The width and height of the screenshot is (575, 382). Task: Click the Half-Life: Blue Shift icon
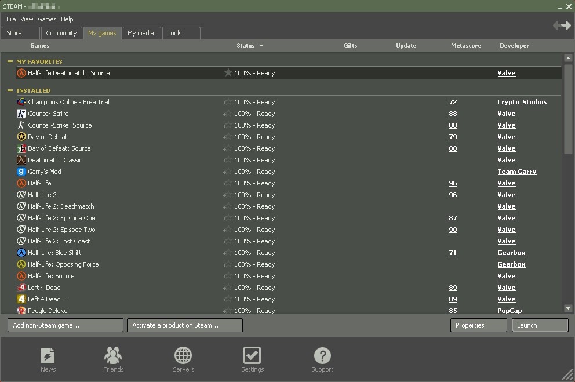point(21,253)
